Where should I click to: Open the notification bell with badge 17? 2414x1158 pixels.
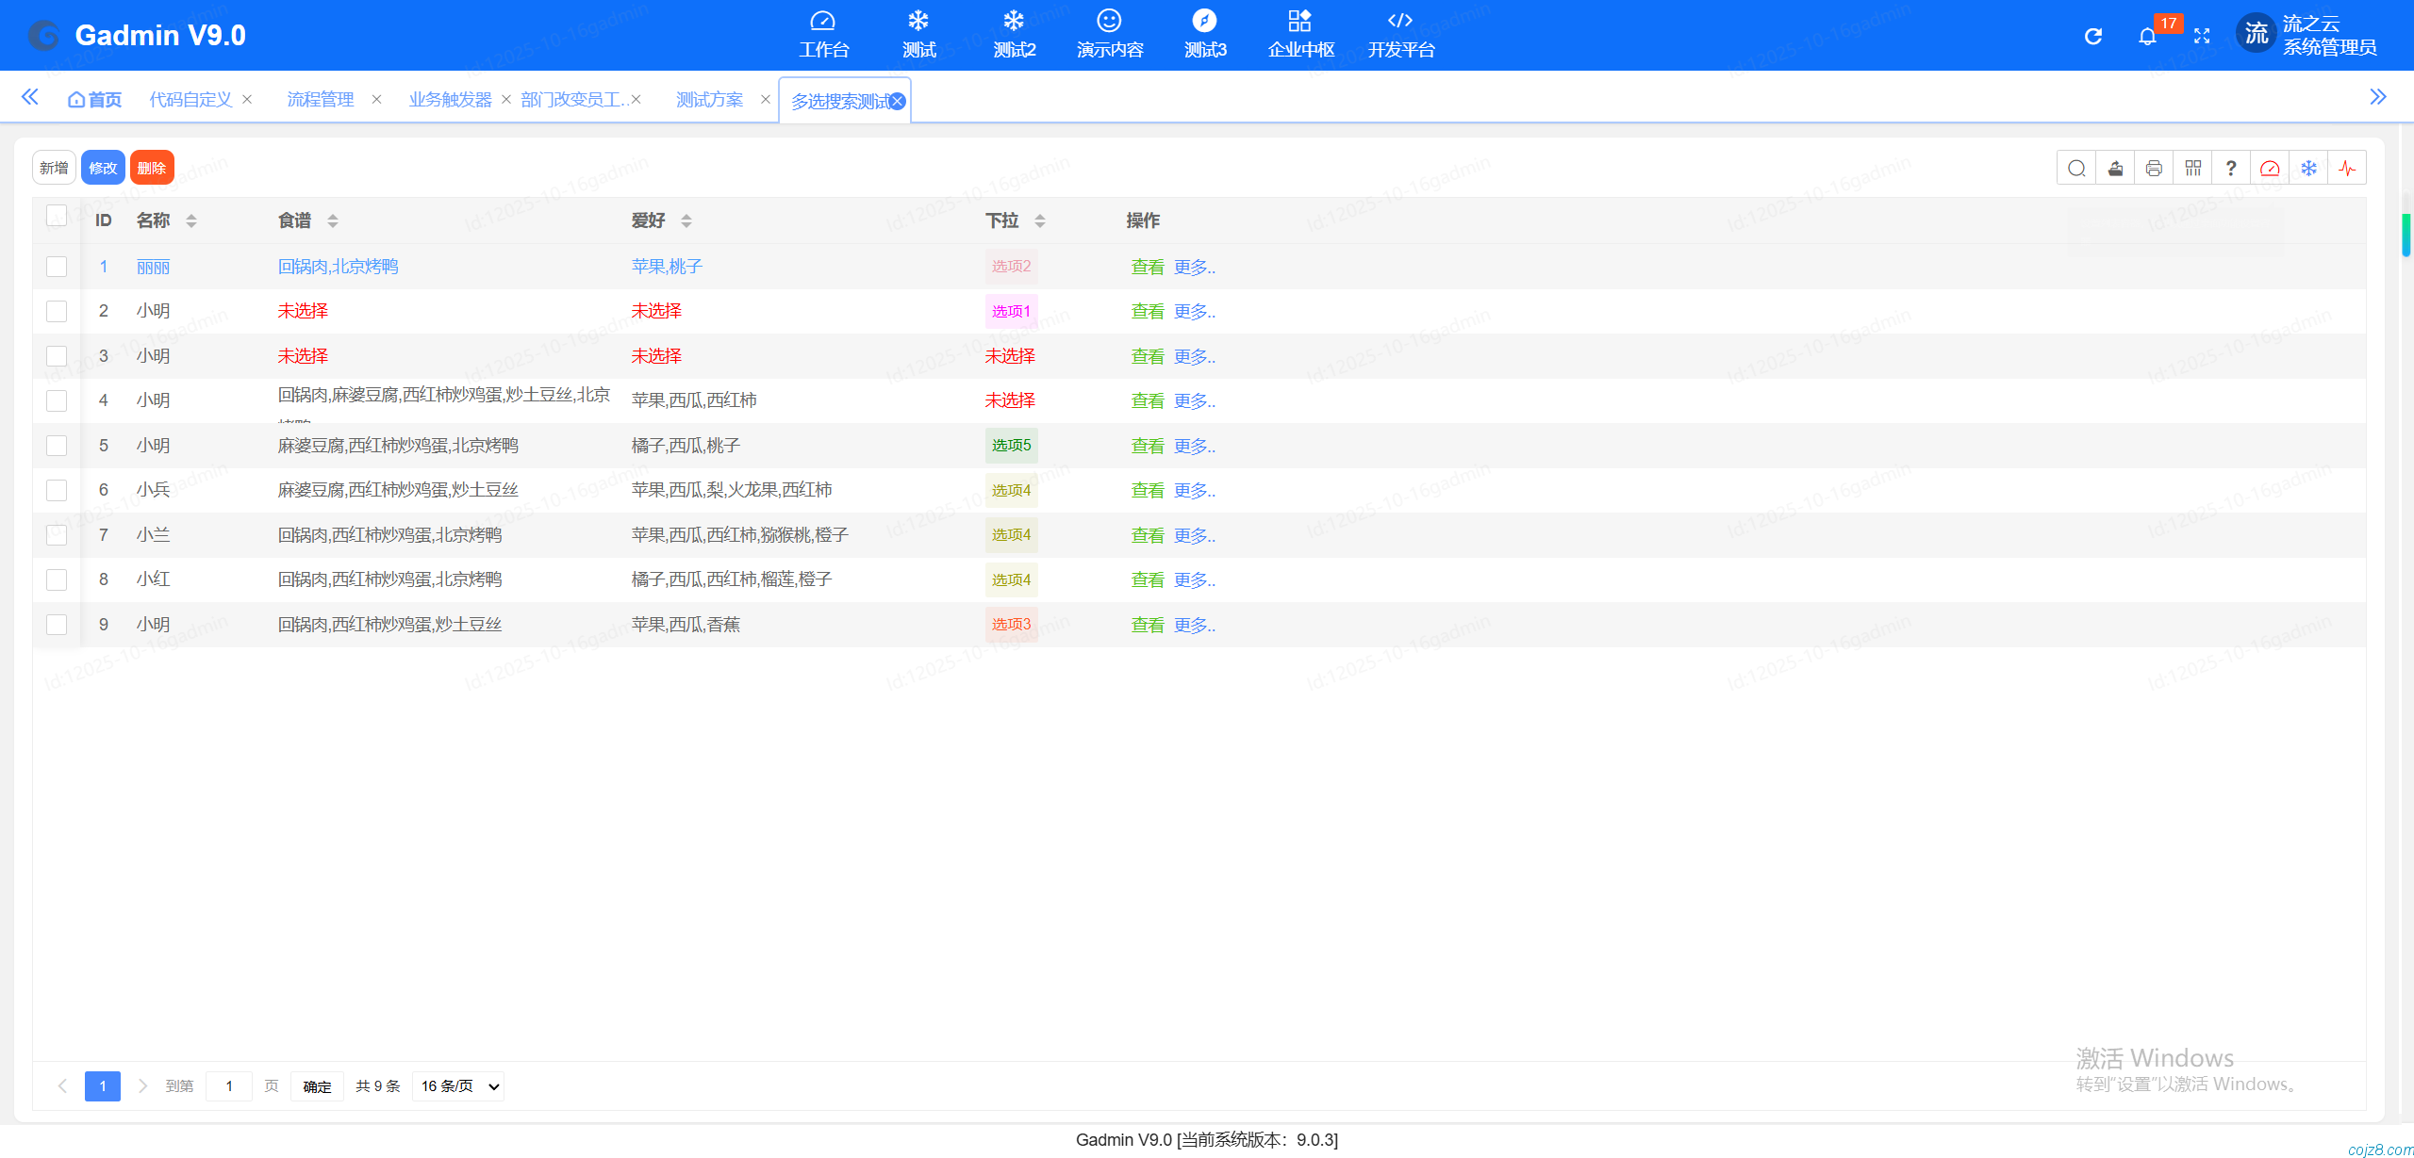[x=2147, y=36]
